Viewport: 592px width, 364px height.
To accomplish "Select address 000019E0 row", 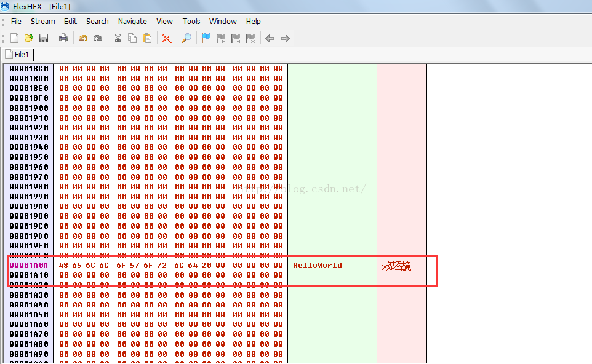I will [29, 245].
